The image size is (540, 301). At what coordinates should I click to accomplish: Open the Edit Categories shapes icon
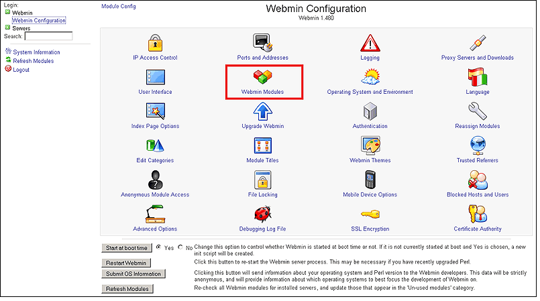(156, 145)
